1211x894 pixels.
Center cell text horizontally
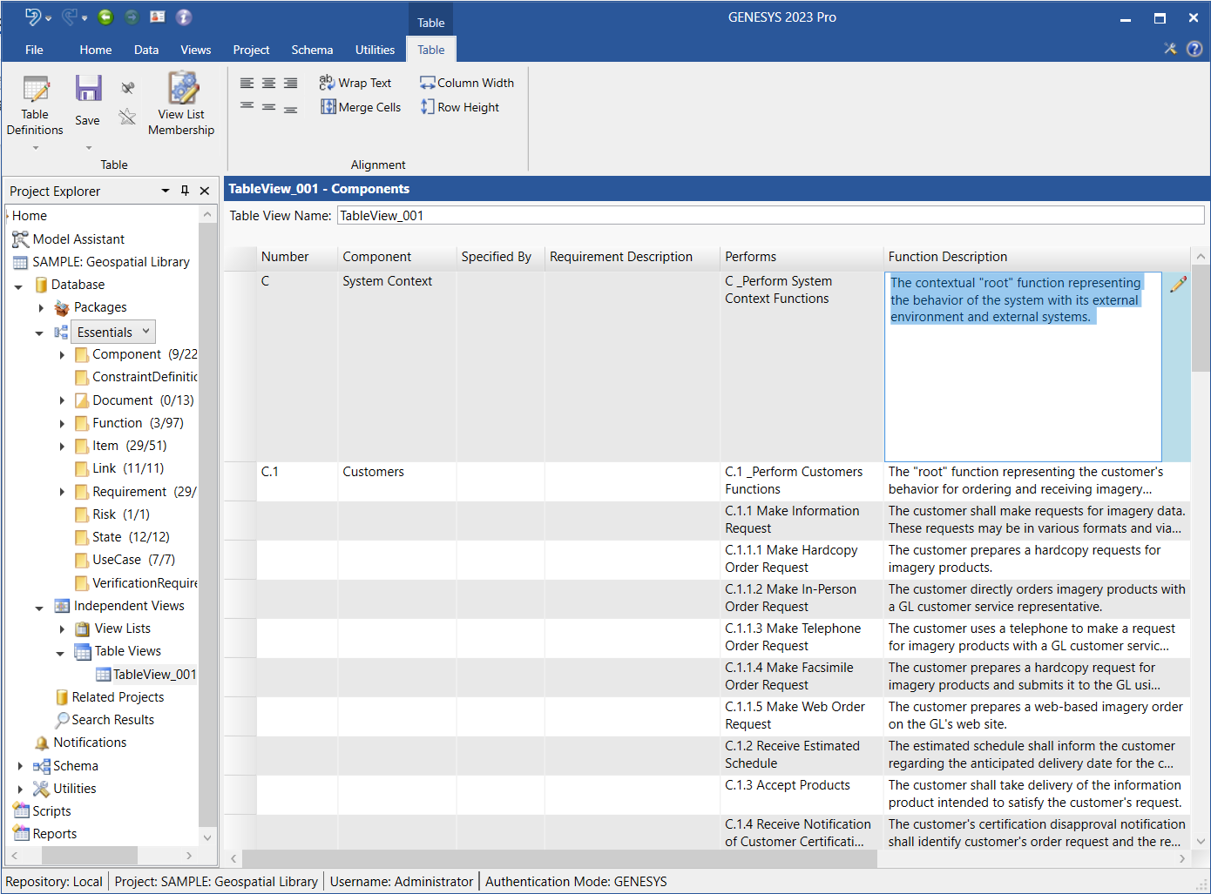click(269, 83)
